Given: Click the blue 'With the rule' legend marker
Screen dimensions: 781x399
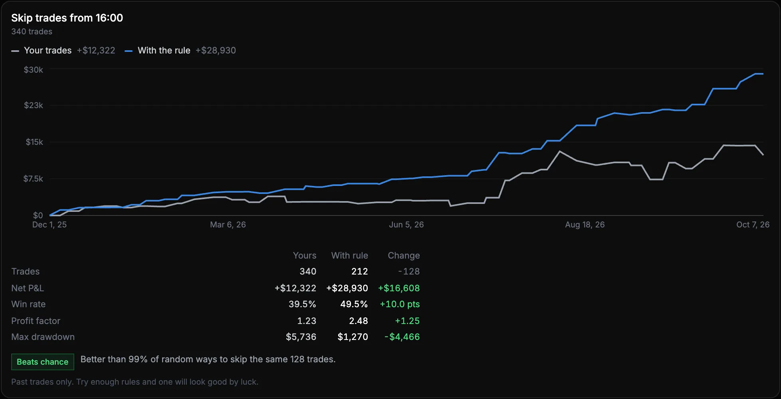Looking at the screenshot, I should click(x=129, y=51).
